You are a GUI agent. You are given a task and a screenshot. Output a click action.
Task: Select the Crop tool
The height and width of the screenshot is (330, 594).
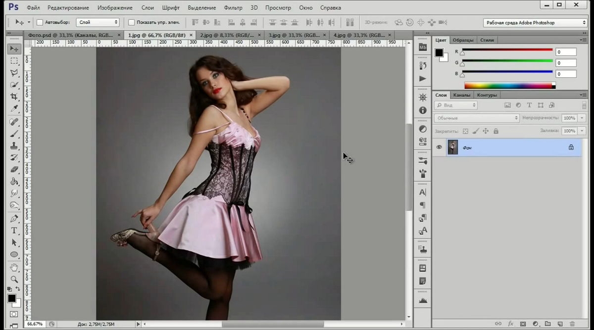coord(14,96)
